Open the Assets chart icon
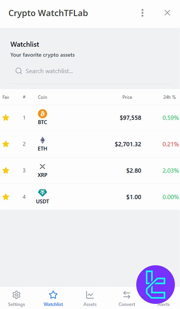Screen dimensions: 180x309 point(89,295)
